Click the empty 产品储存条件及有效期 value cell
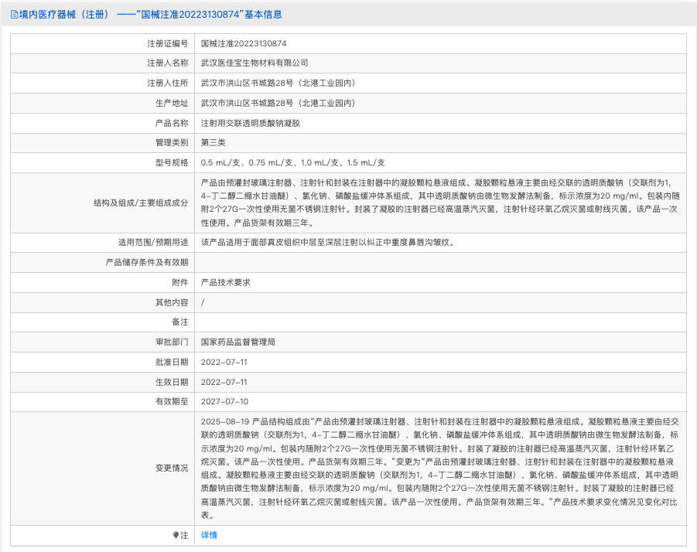 [439, 262]
